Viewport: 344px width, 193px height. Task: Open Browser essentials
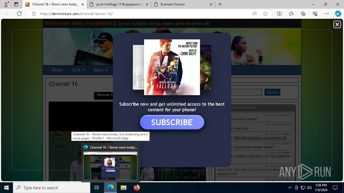tap(315, 14)
